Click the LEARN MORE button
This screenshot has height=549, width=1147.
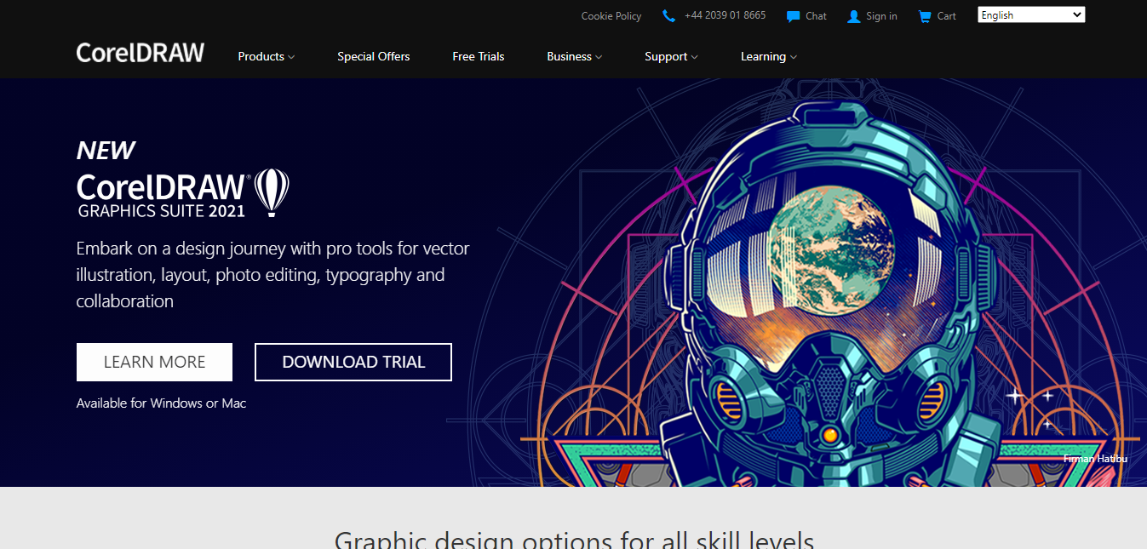point(154,362)
